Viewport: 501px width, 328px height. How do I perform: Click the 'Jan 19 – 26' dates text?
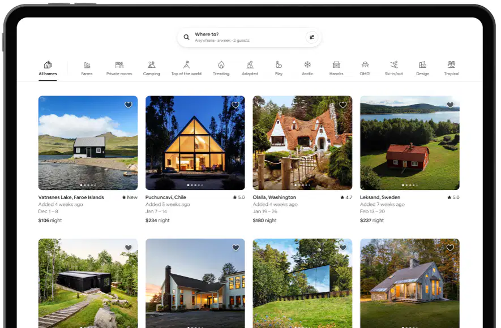(265, 212)
